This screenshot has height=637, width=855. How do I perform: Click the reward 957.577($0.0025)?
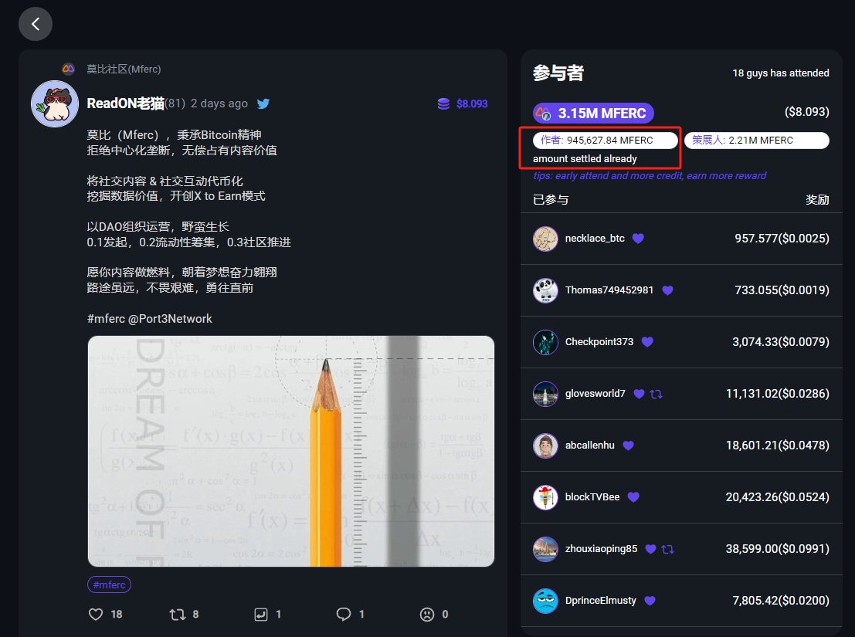pyautogui.click(x=782, y=238)
